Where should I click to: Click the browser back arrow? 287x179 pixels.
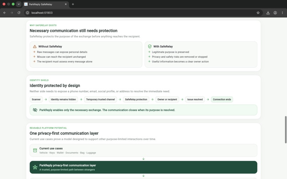[5, 13]
